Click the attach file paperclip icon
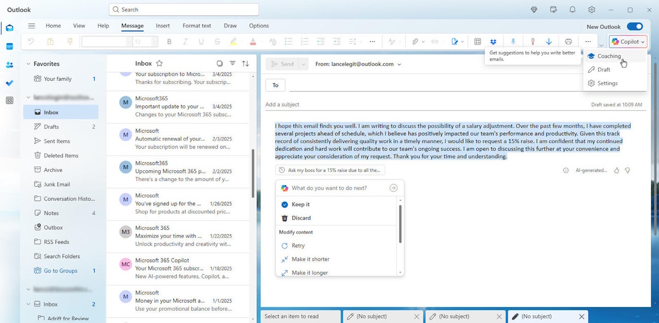This screenshot has height=323, width=659. pyautogui.click(x=415, y=42)
